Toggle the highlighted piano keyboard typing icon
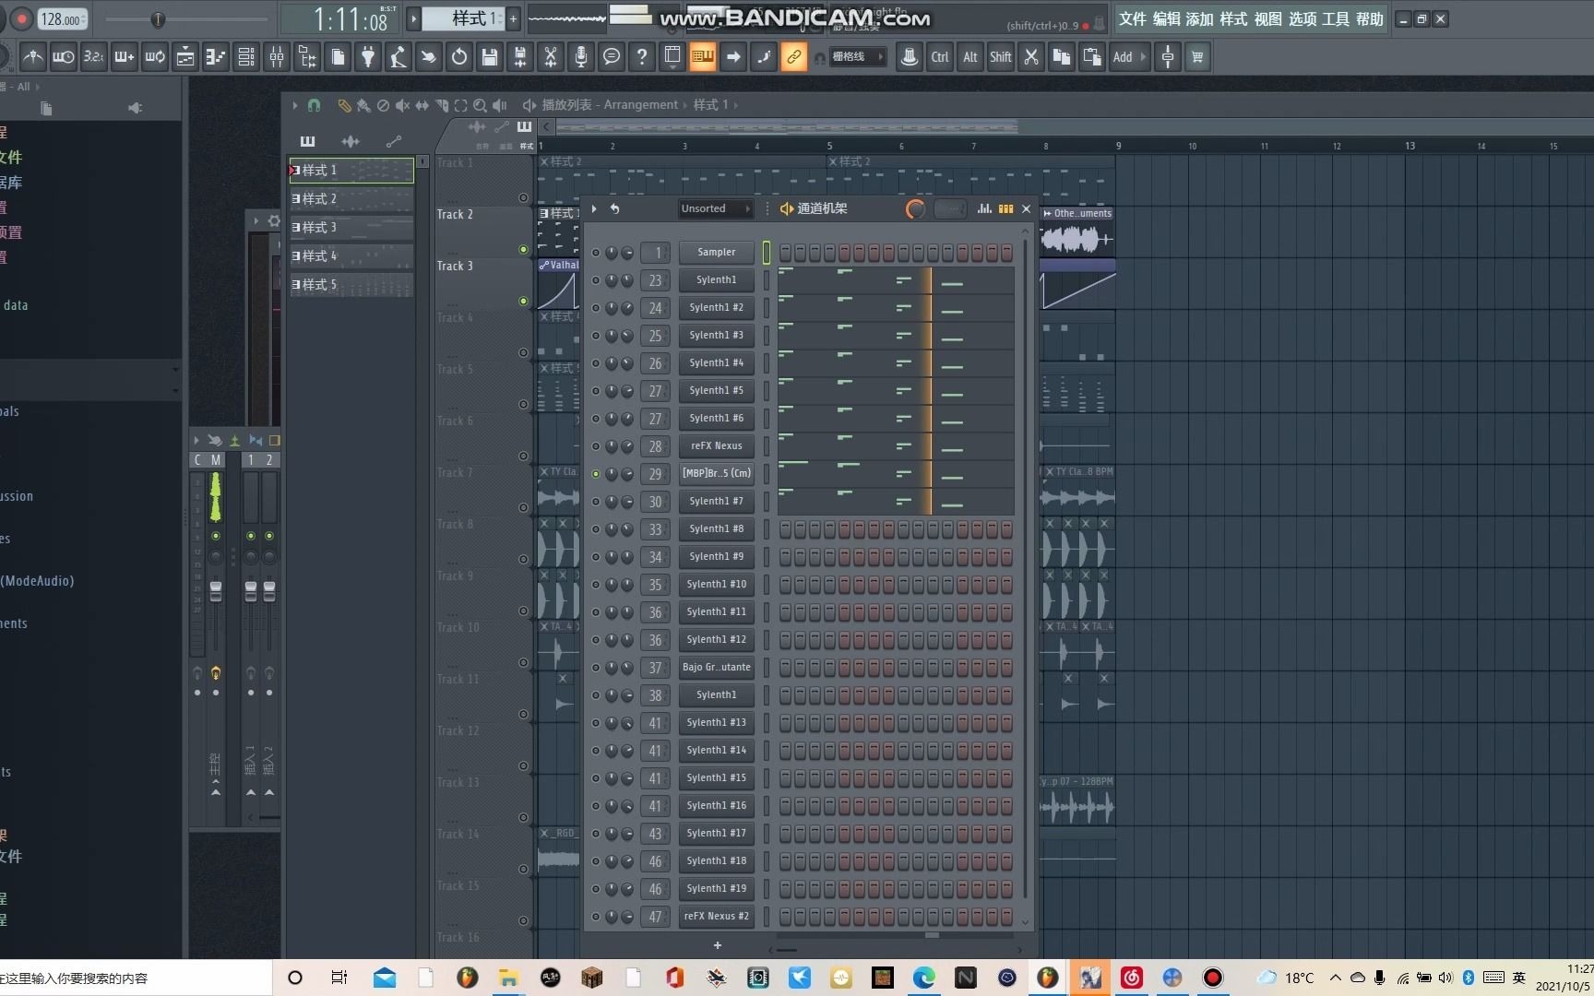The image size is (1594, 996). 703,57
